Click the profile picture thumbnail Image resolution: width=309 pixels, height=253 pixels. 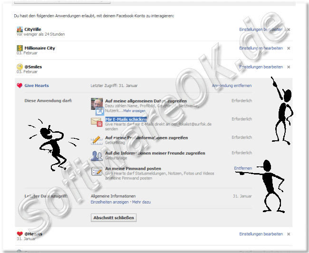97,104
